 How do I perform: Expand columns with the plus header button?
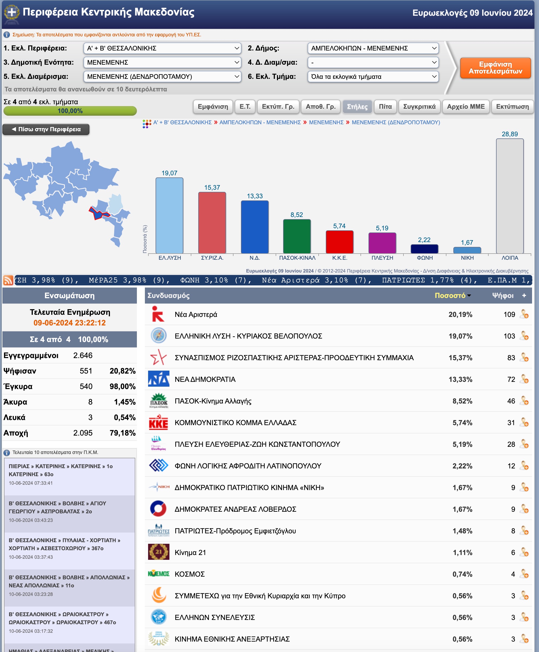click(524, 295)
